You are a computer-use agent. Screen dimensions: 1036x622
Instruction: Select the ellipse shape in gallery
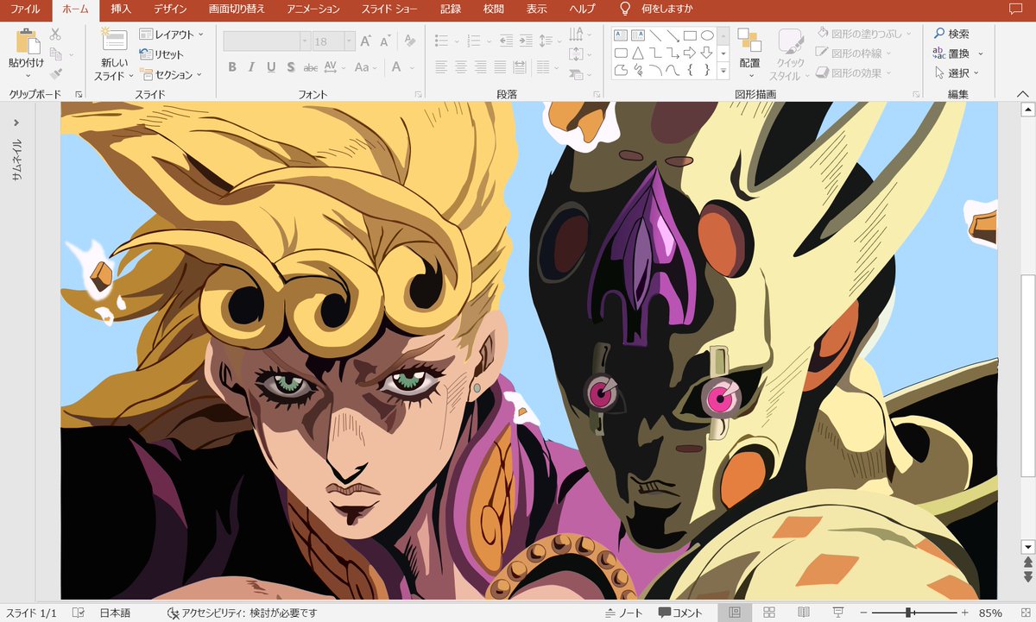click(707, 35)
